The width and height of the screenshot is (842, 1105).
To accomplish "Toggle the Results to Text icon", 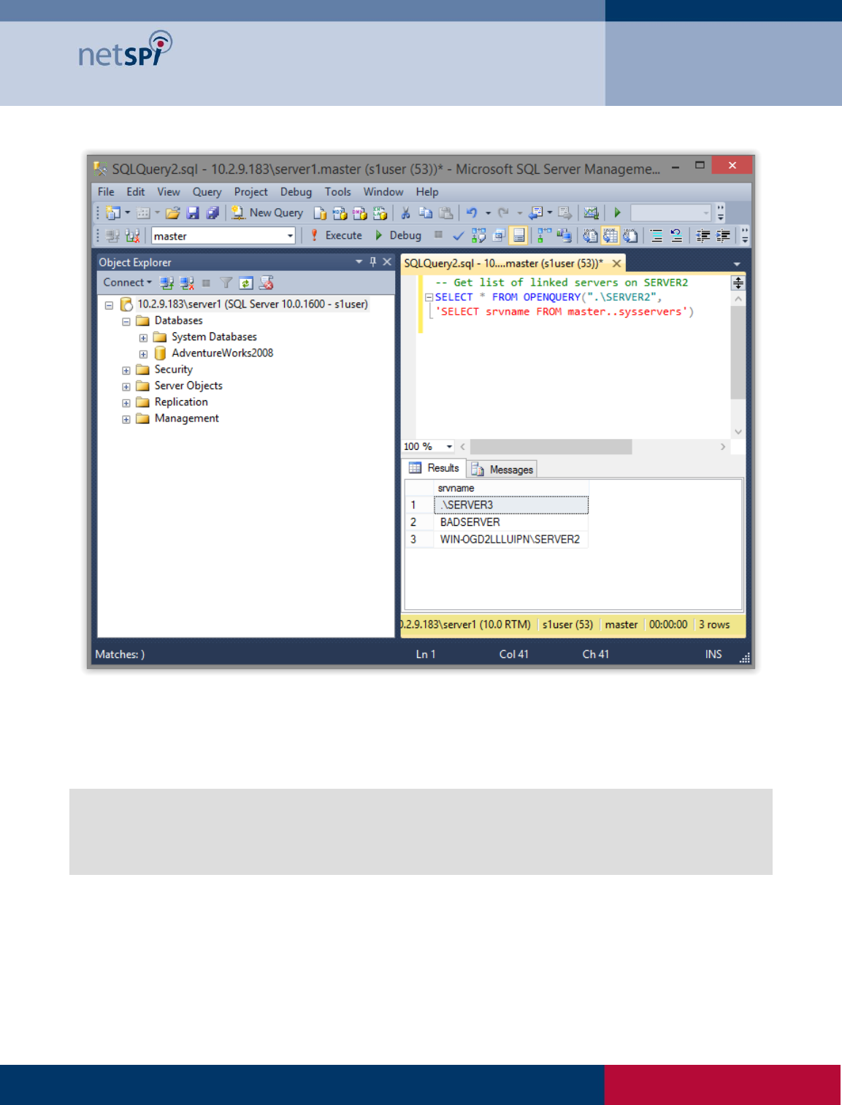I will [x=590, y=236].
